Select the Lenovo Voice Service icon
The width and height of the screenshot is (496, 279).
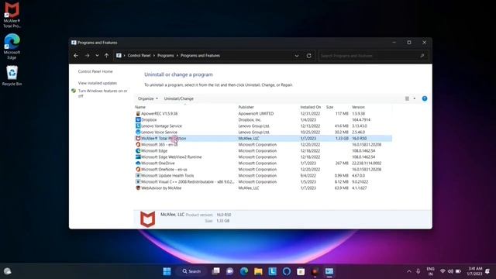[138, 133]
